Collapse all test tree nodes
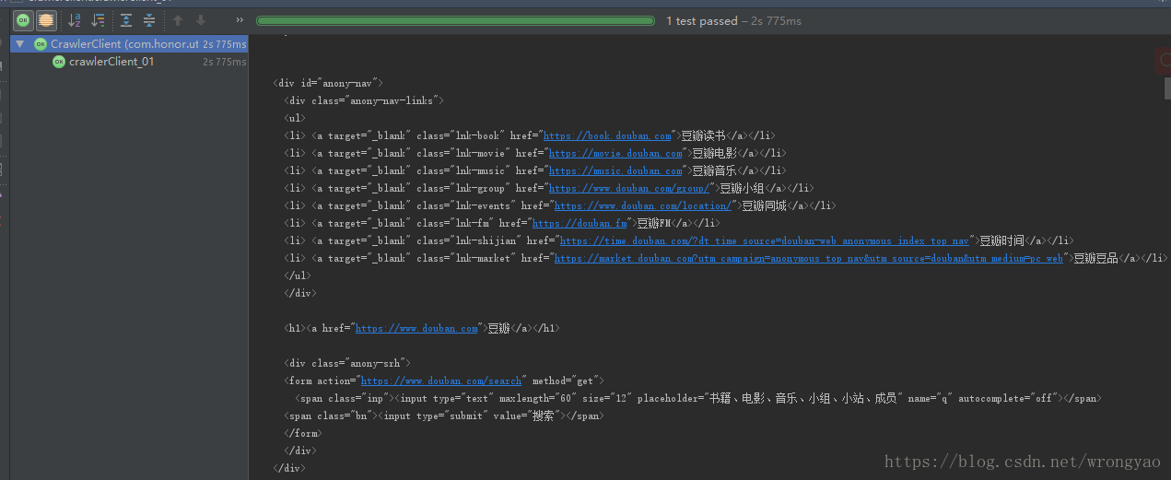 pos(149,20)
